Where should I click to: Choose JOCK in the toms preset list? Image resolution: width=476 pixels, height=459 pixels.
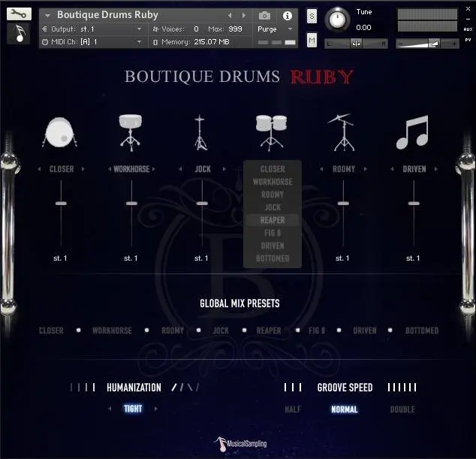point(273,207)
